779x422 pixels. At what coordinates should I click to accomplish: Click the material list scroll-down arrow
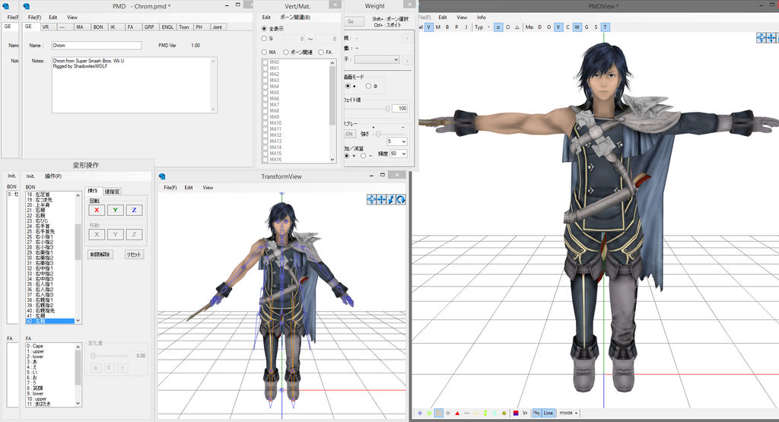point(332,160)
